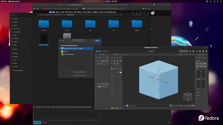Collapse the Center section in Game panel
Image resolution: width=223 pixels, height=125 pixels.
(x=196, y=79)
